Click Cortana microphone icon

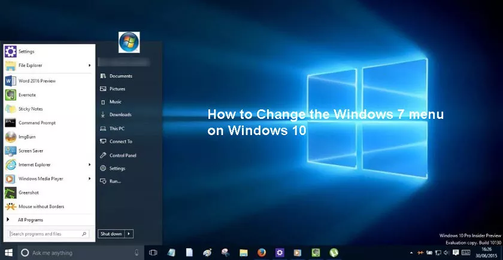137,253
